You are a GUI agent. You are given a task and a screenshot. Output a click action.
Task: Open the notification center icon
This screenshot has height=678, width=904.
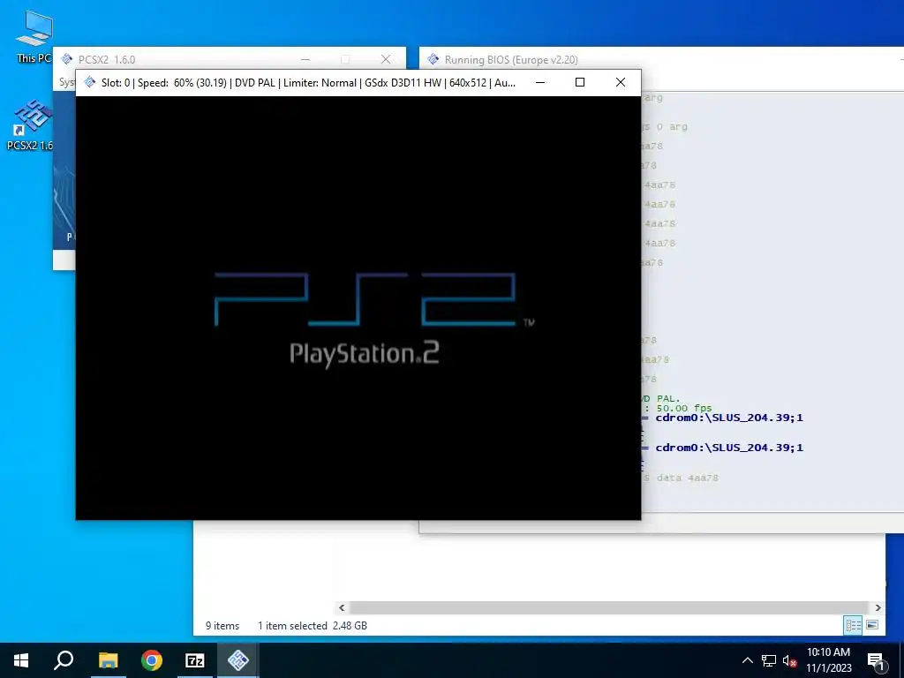pos(876,661)
